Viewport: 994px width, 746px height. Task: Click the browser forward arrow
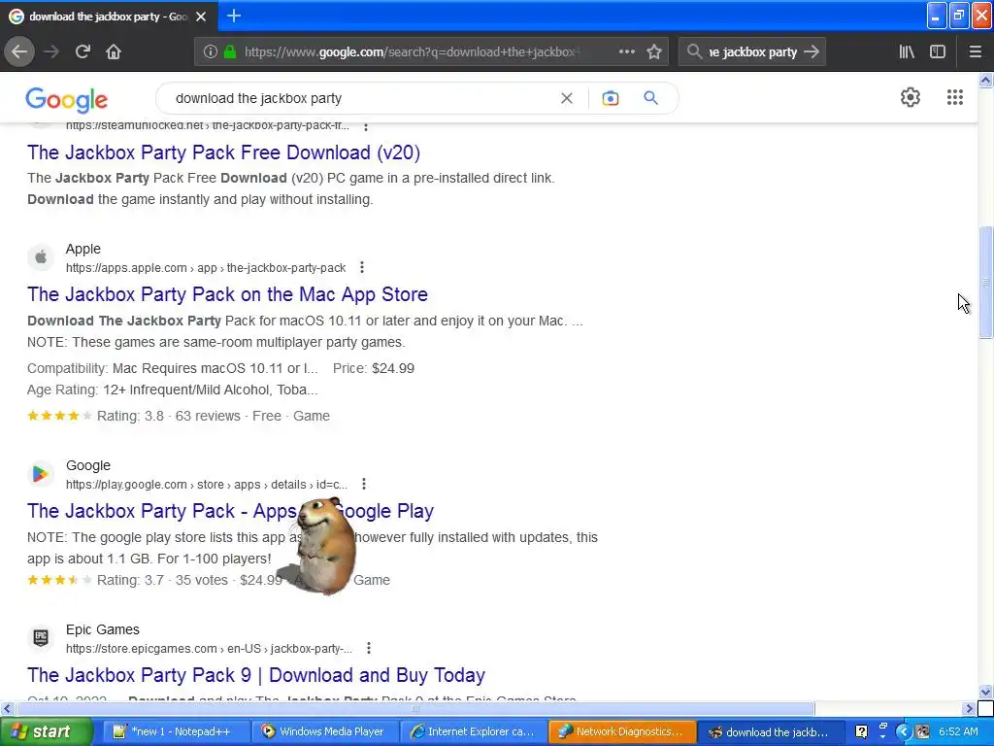coord(51,51)
